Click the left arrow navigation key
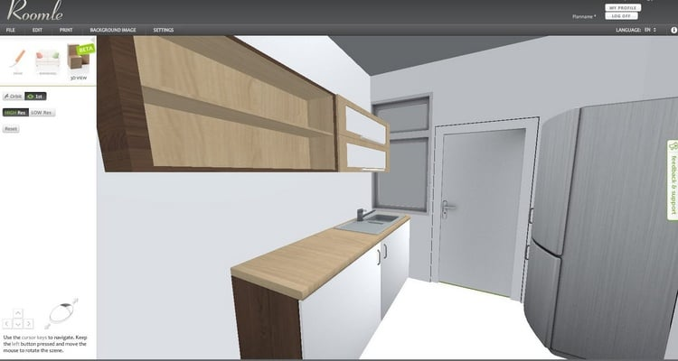Screen dimensions: 678x361 [7, 323]
